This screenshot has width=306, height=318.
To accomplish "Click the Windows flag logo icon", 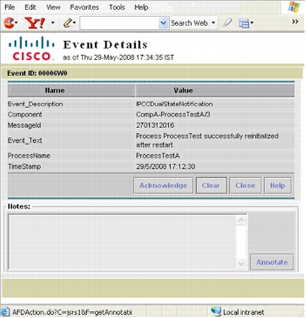I will 294,7.
